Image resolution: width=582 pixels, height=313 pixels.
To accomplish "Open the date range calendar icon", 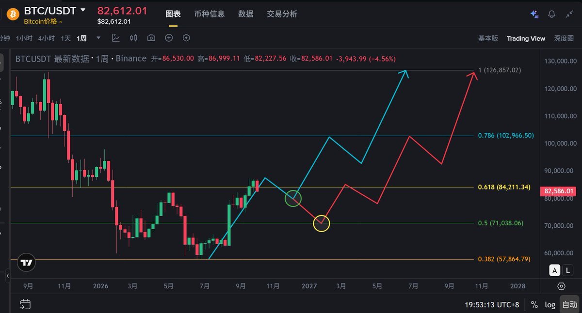I will [x=25, y=304].
